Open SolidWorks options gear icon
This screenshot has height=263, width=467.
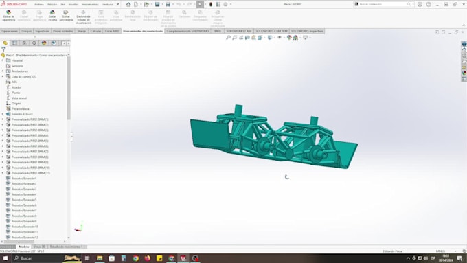click(225, 4)
